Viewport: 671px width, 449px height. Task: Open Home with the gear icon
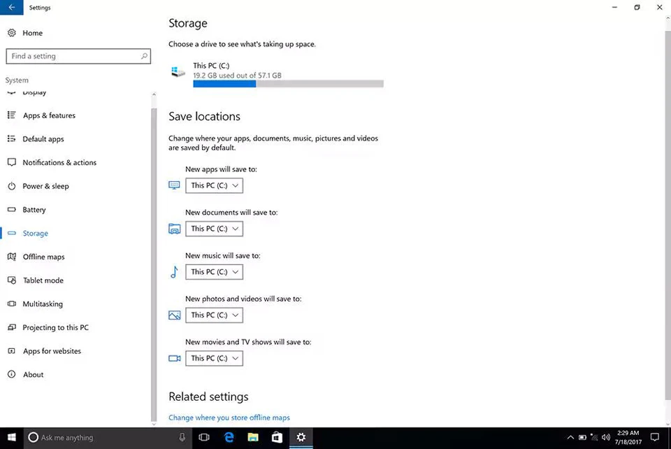click(x=12, y=33)
